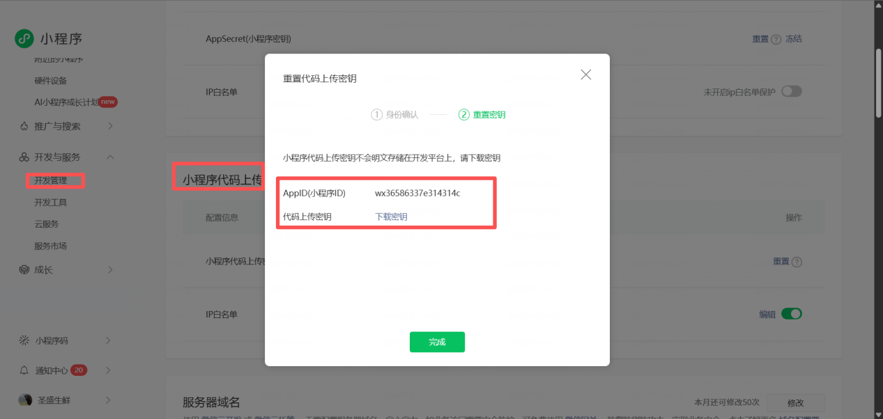Open 开发工具 in the sidebar
Screen dimensions: 883x419
50,203
